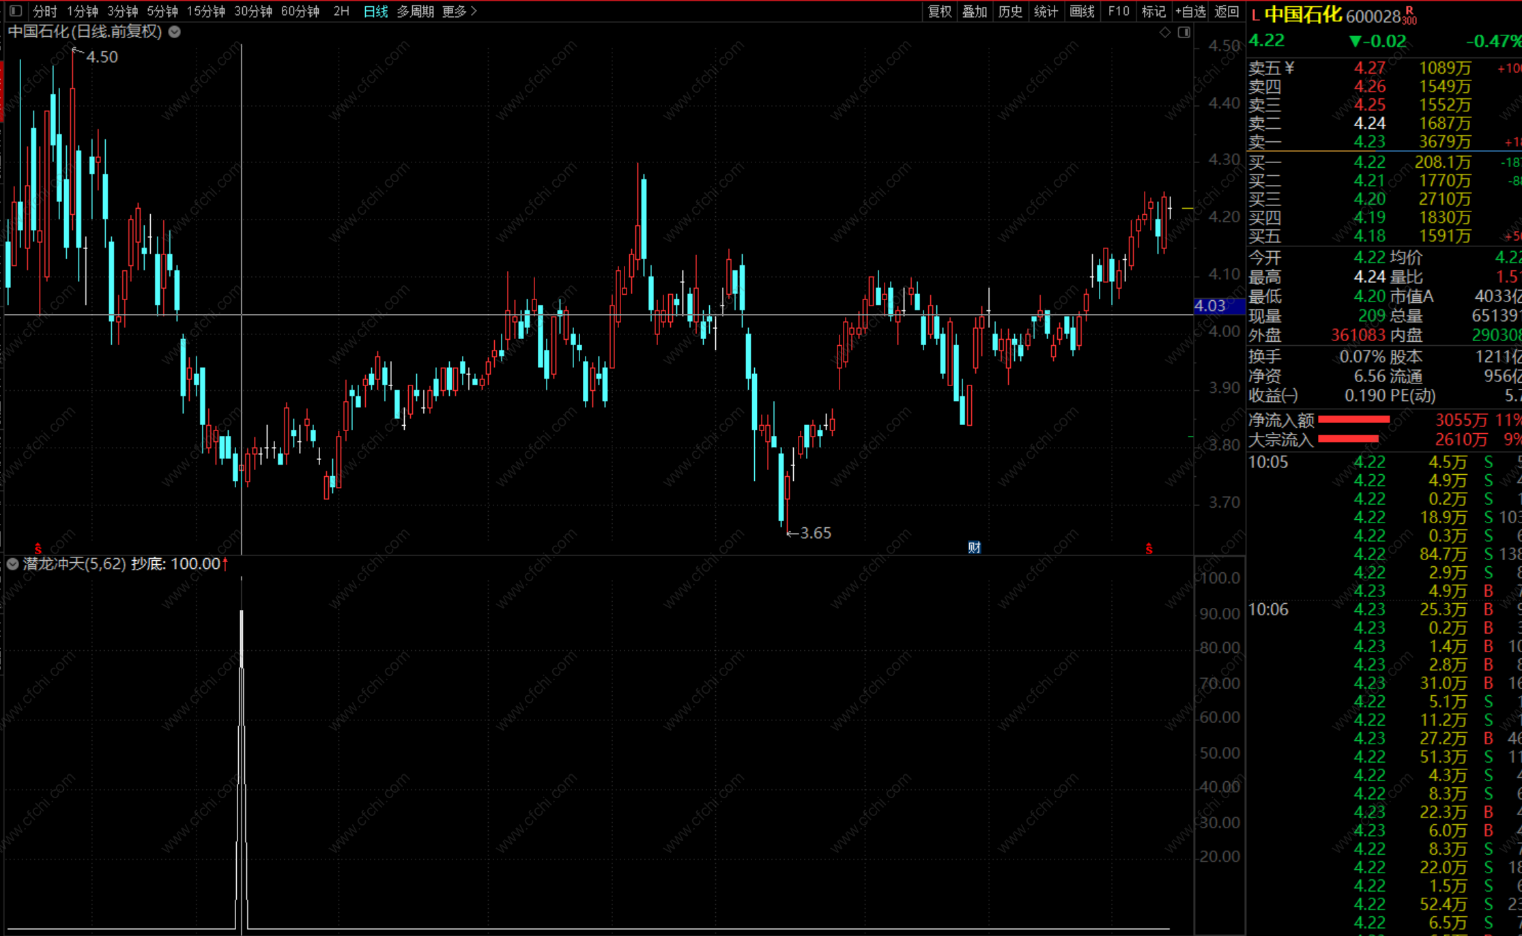The height and width of the screenshot is (936, 1522).
Task: Click the 财 financial event marker
Action: pos(974,547)
